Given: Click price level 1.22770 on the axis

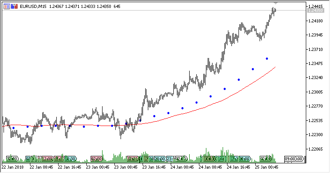Looking at the screenshot, I should pyautogui.click(x=315, y=106).
